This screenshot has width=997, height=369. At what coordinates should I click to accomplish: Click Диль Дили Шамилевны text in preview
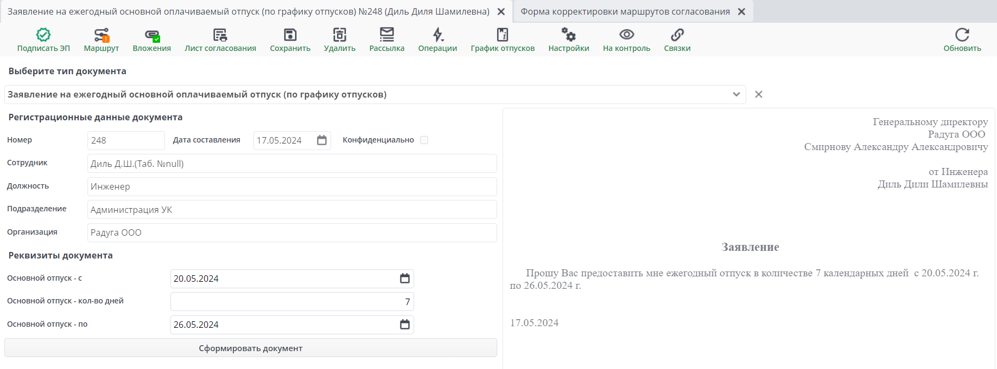pos(933,184)
